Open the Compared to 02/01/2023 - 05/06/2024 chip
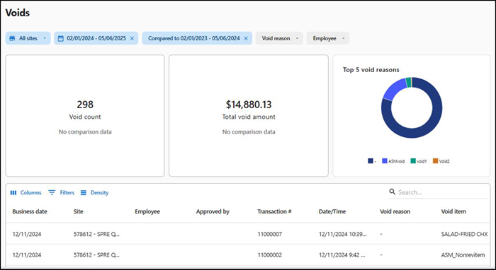 pos(197,38)
